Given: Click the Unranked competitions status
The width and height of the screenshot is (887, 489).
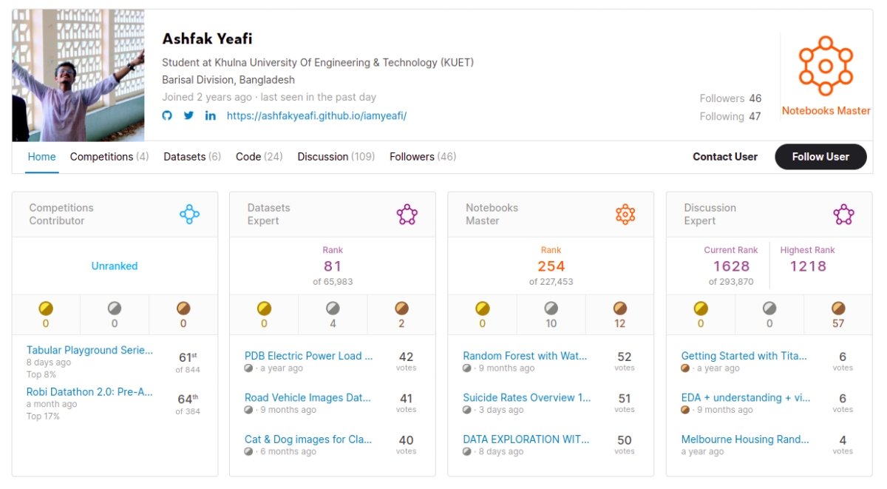Looking at the screenshot, I should [115, 266].
